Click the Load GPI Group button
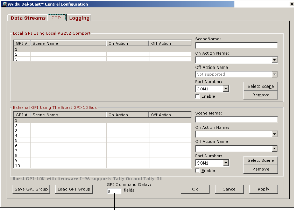The width and height of the screenshot is (294, 210). (x=74, y=189)
